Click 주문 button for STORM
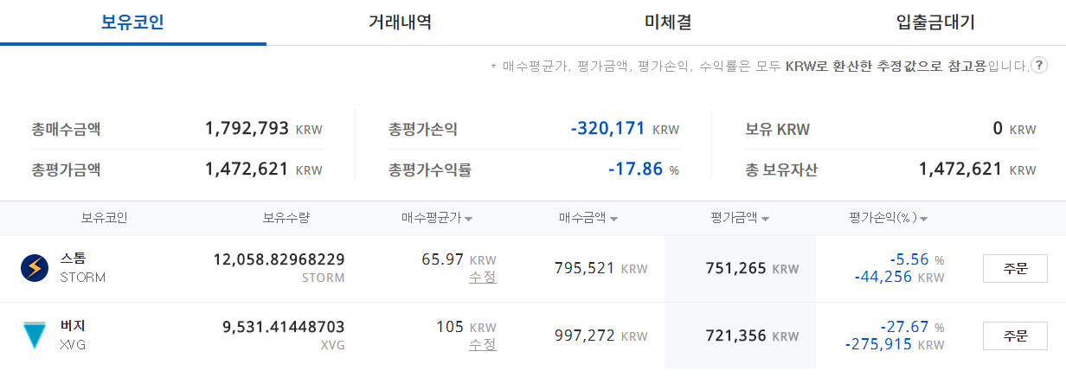 click(x=1015, y=269)
